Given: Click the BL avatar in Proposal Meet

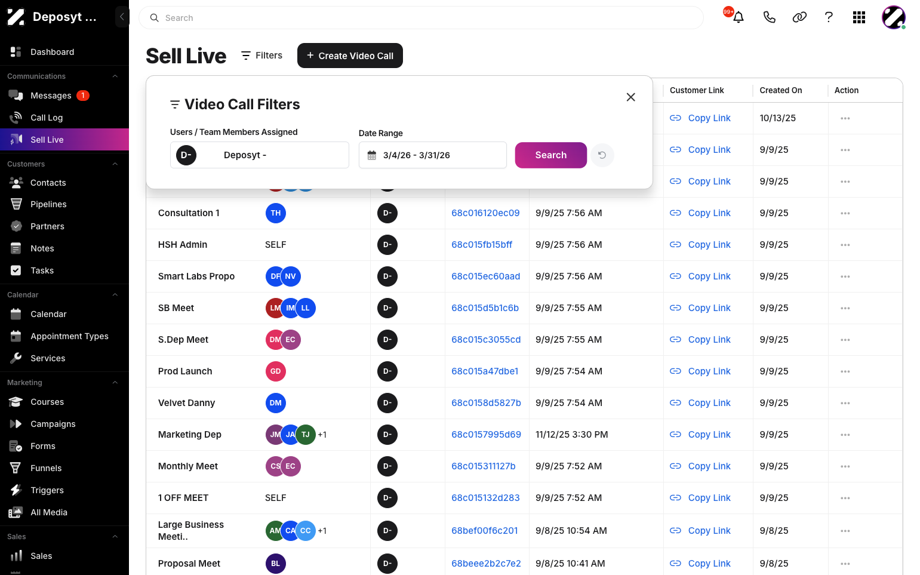Looking at the screenshot, I should 275,564.
